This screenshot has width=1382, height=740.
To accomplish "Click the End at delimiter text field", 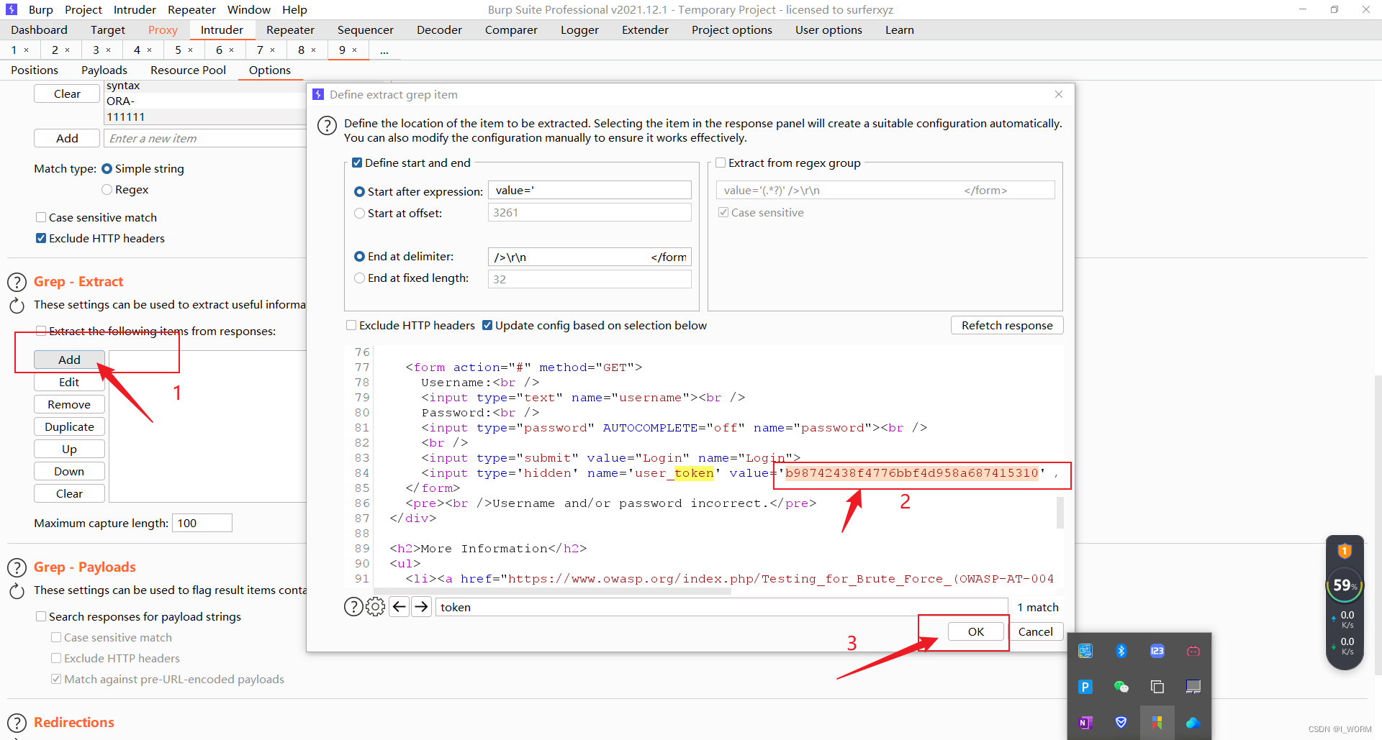I will point(590,257).
